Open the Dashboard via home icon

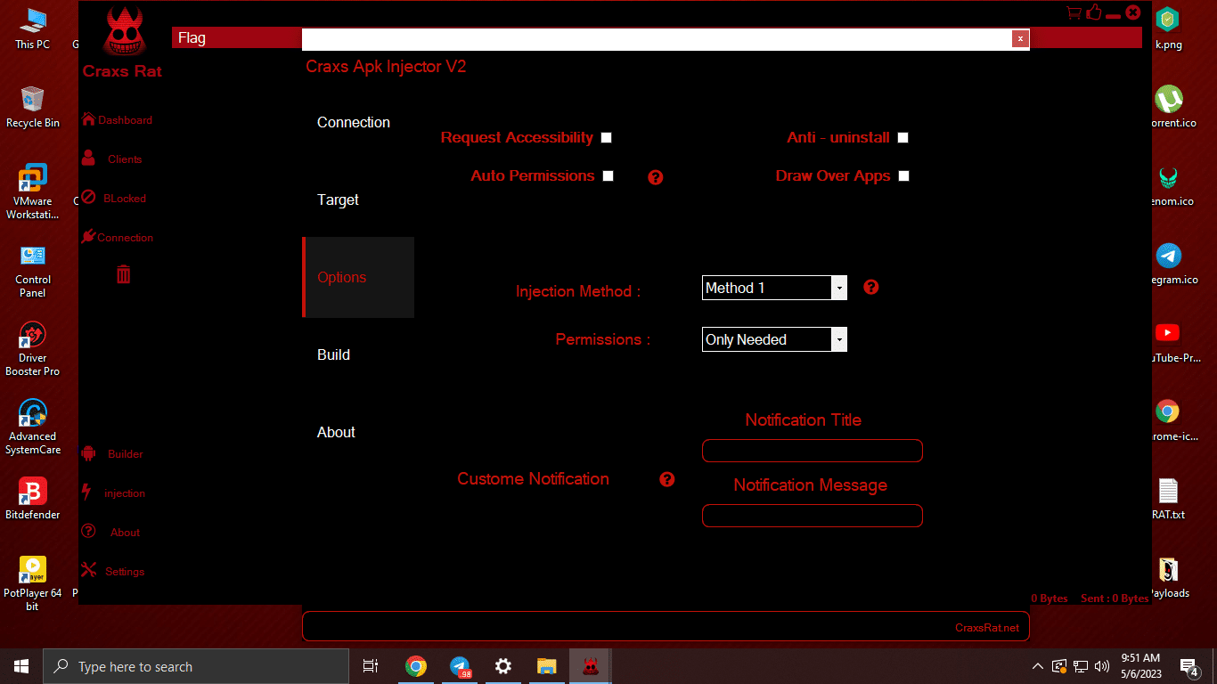(x=88, y=118)
